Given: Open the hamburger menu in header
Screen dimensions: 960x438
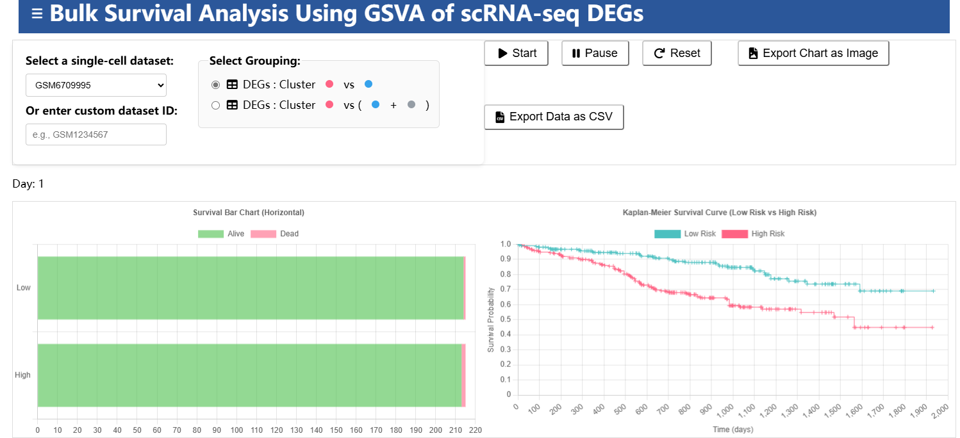Looking at the screenshot, I should coord(37,13).
